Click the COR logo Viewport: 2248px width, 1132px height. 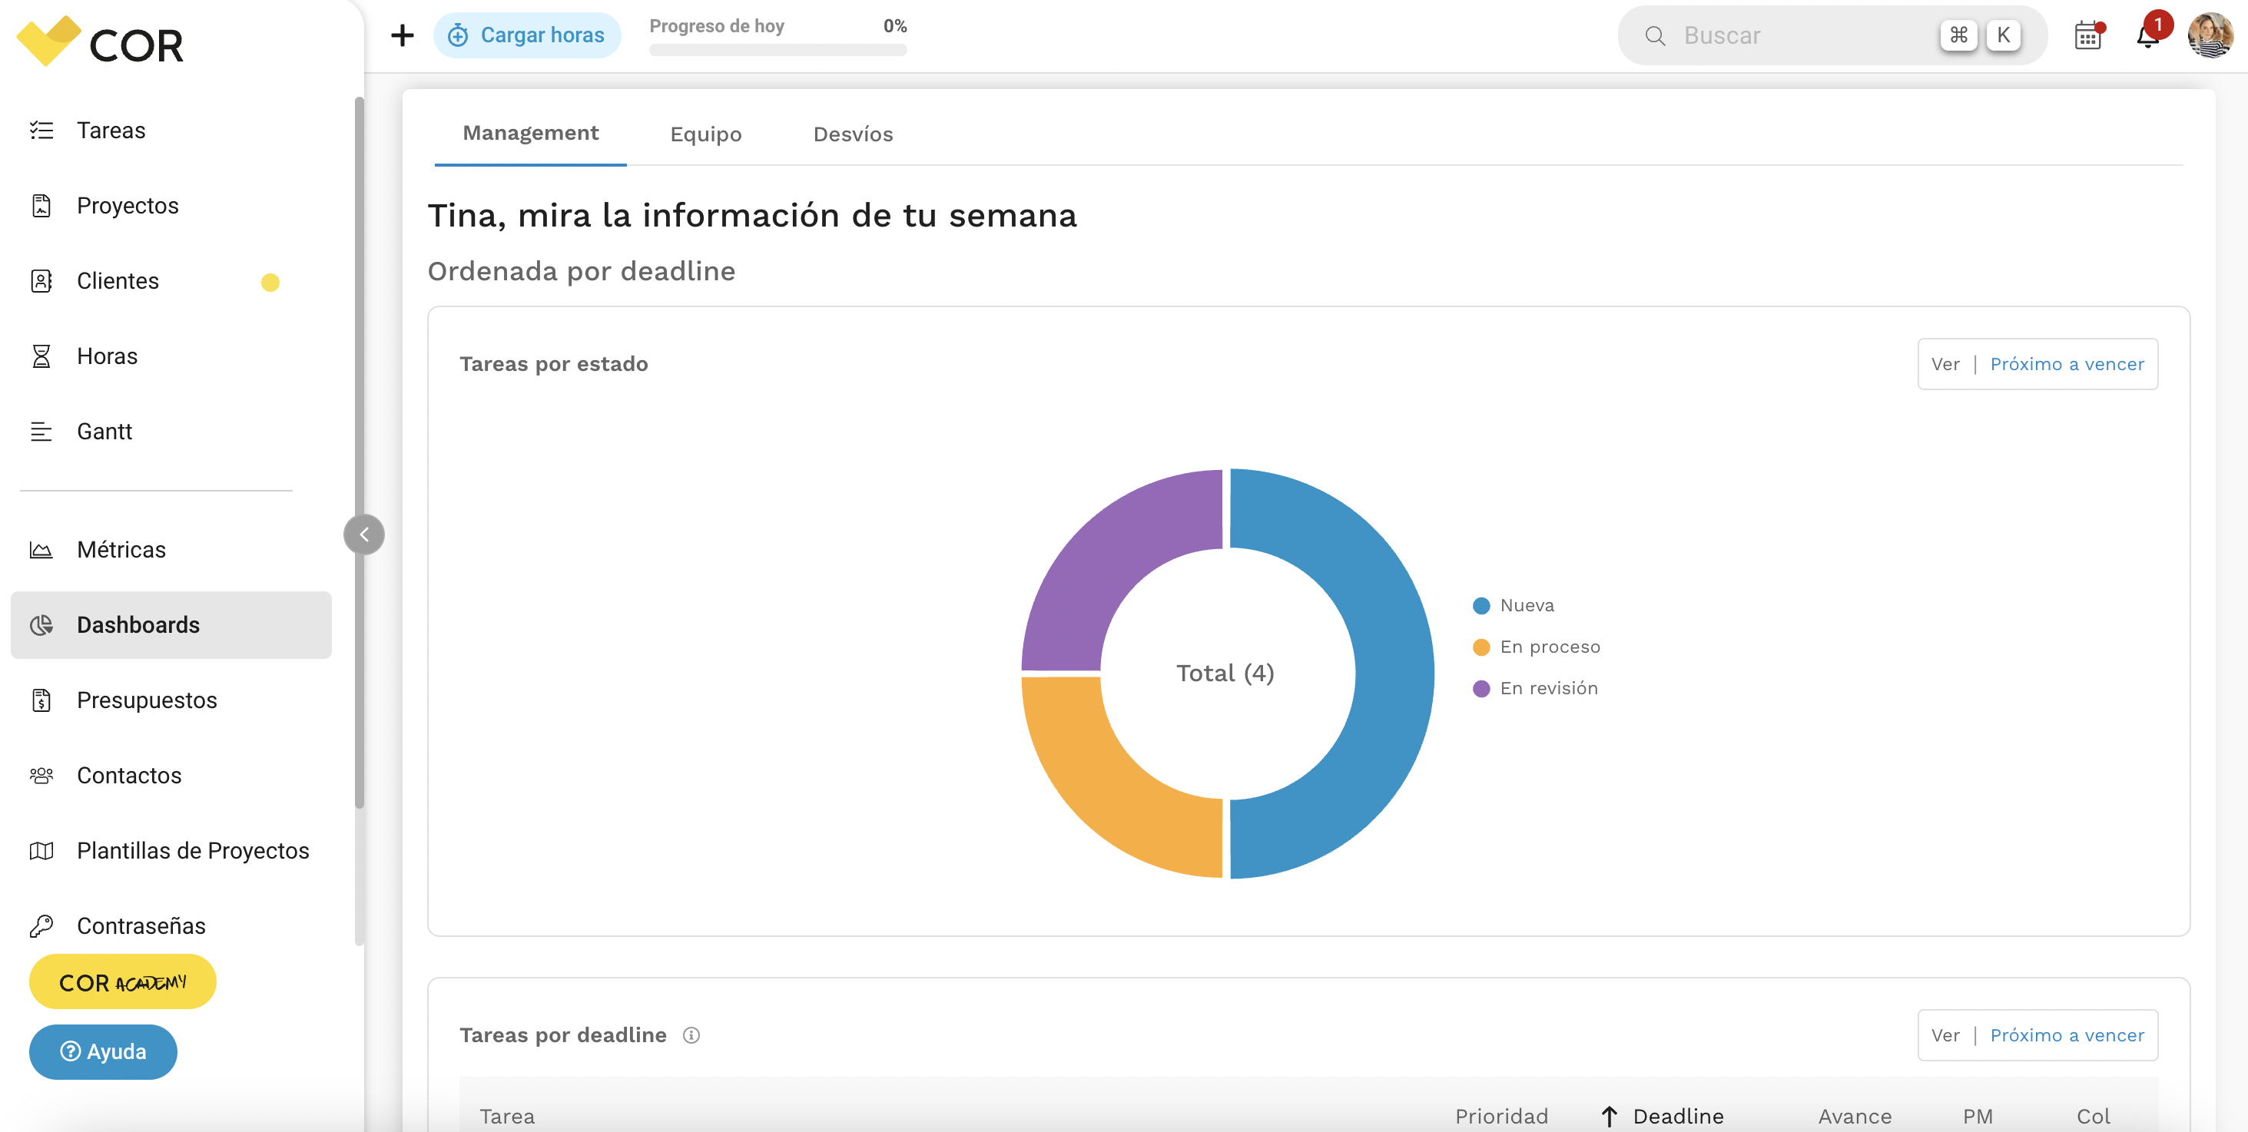click(x=99, y=42)
